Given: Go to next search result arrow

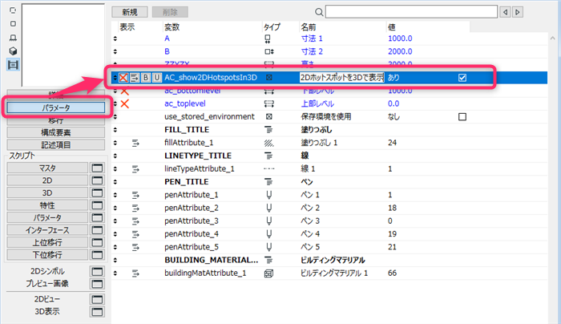Looking at the screenshot, I should tap(518, 12).
